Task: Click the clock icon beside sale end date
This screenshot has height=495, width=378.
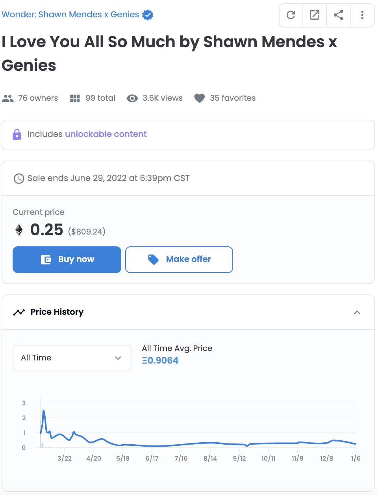Action: pos(19,179)
